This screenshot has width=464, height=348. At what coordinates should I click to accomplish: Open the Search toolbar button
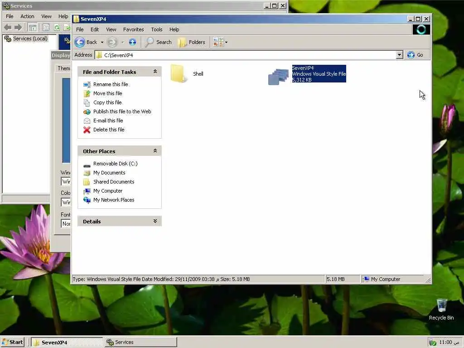point(159,42)
